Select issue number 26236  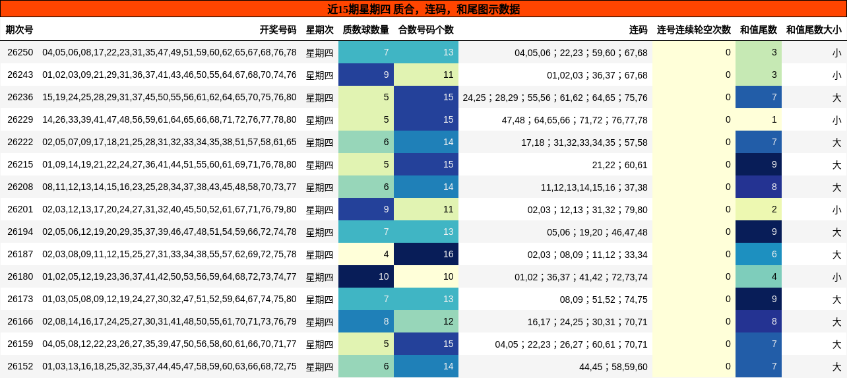pos(20,97)
